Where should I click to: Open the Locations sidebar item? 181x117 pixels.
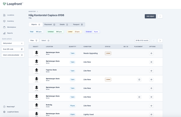11,15
